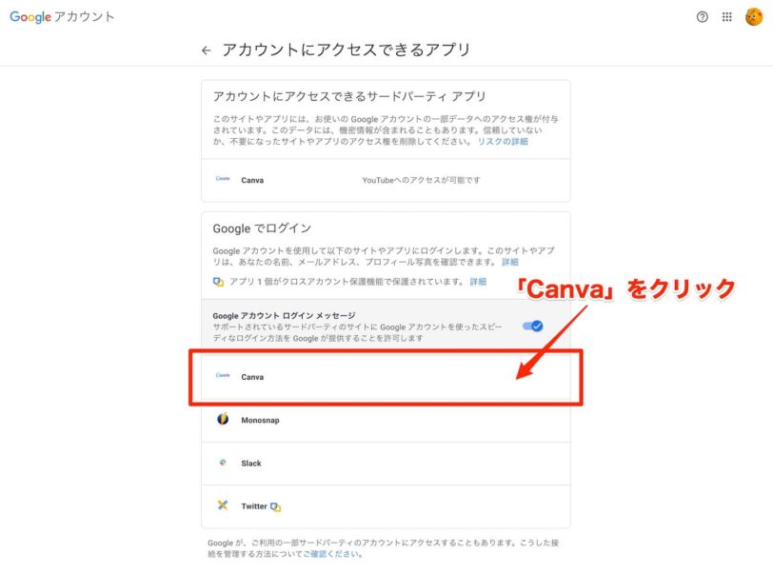
Task: Click the アカウントにアクセスできるアプリ page title
Action: tap(347, 49)
